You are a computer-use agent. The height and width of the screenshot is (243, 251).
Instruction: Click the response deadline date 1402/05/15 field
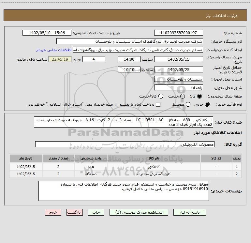tap(179, 59)
